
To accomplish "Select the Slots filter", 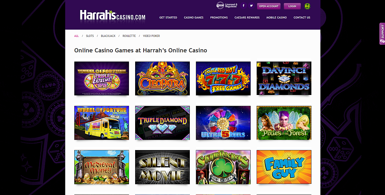I will pos(90,36).
